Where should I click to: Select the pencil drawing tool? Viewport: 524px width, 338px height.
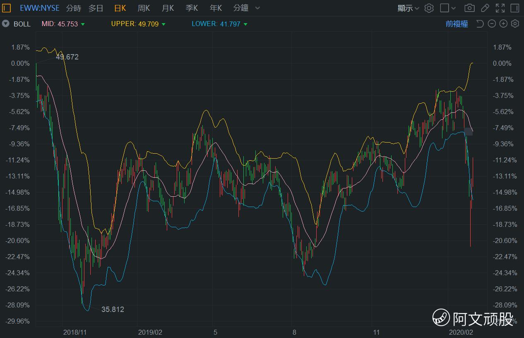pyautogui.click(x=485, y=8)
